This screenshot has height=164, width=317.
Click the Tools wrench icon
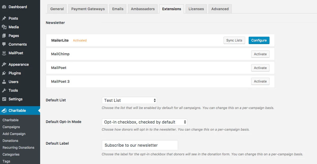pos(4,90)
